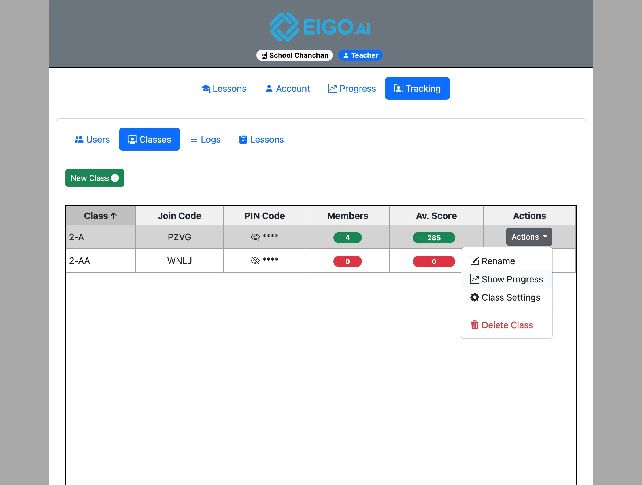Click the Classes tab icon

[x=132, y=140]
